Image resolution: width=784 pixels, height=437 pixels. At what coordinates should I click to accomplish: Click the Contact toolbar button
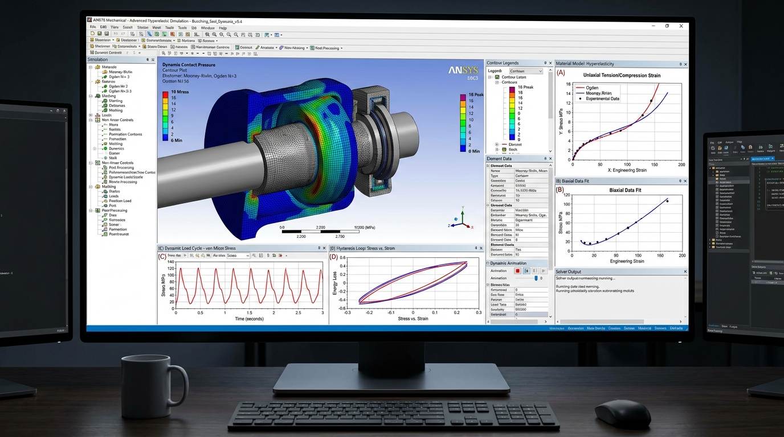[x=243, y=48]
